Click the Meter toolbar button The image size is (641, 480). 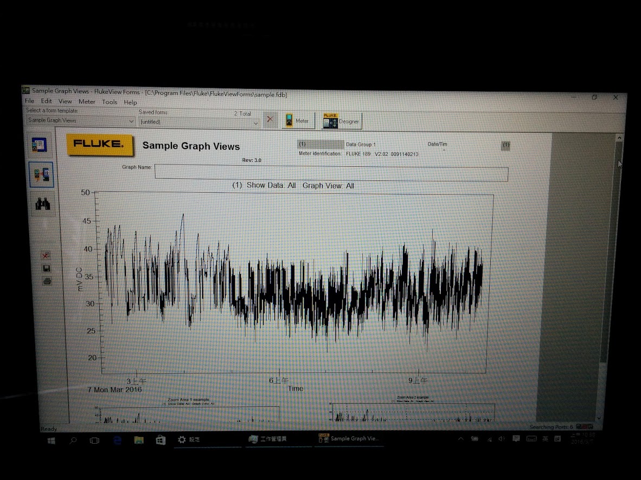click(x=298, y=120)
